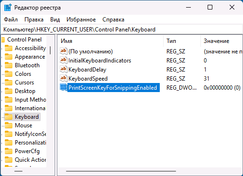The image size is (243, 176).
Task: Open the Файл menu
Action: point(11,20)
